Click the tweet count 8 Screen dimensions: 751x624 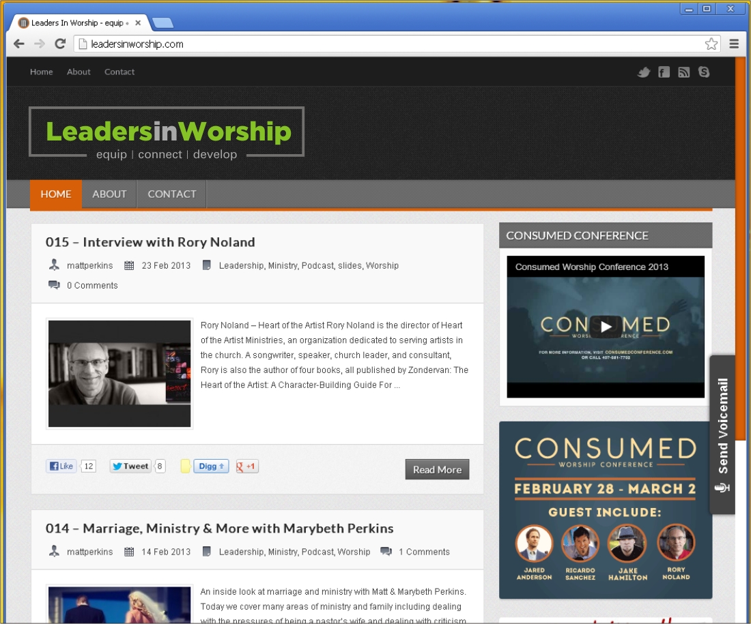pyautogui.click(x=160, y=466)
